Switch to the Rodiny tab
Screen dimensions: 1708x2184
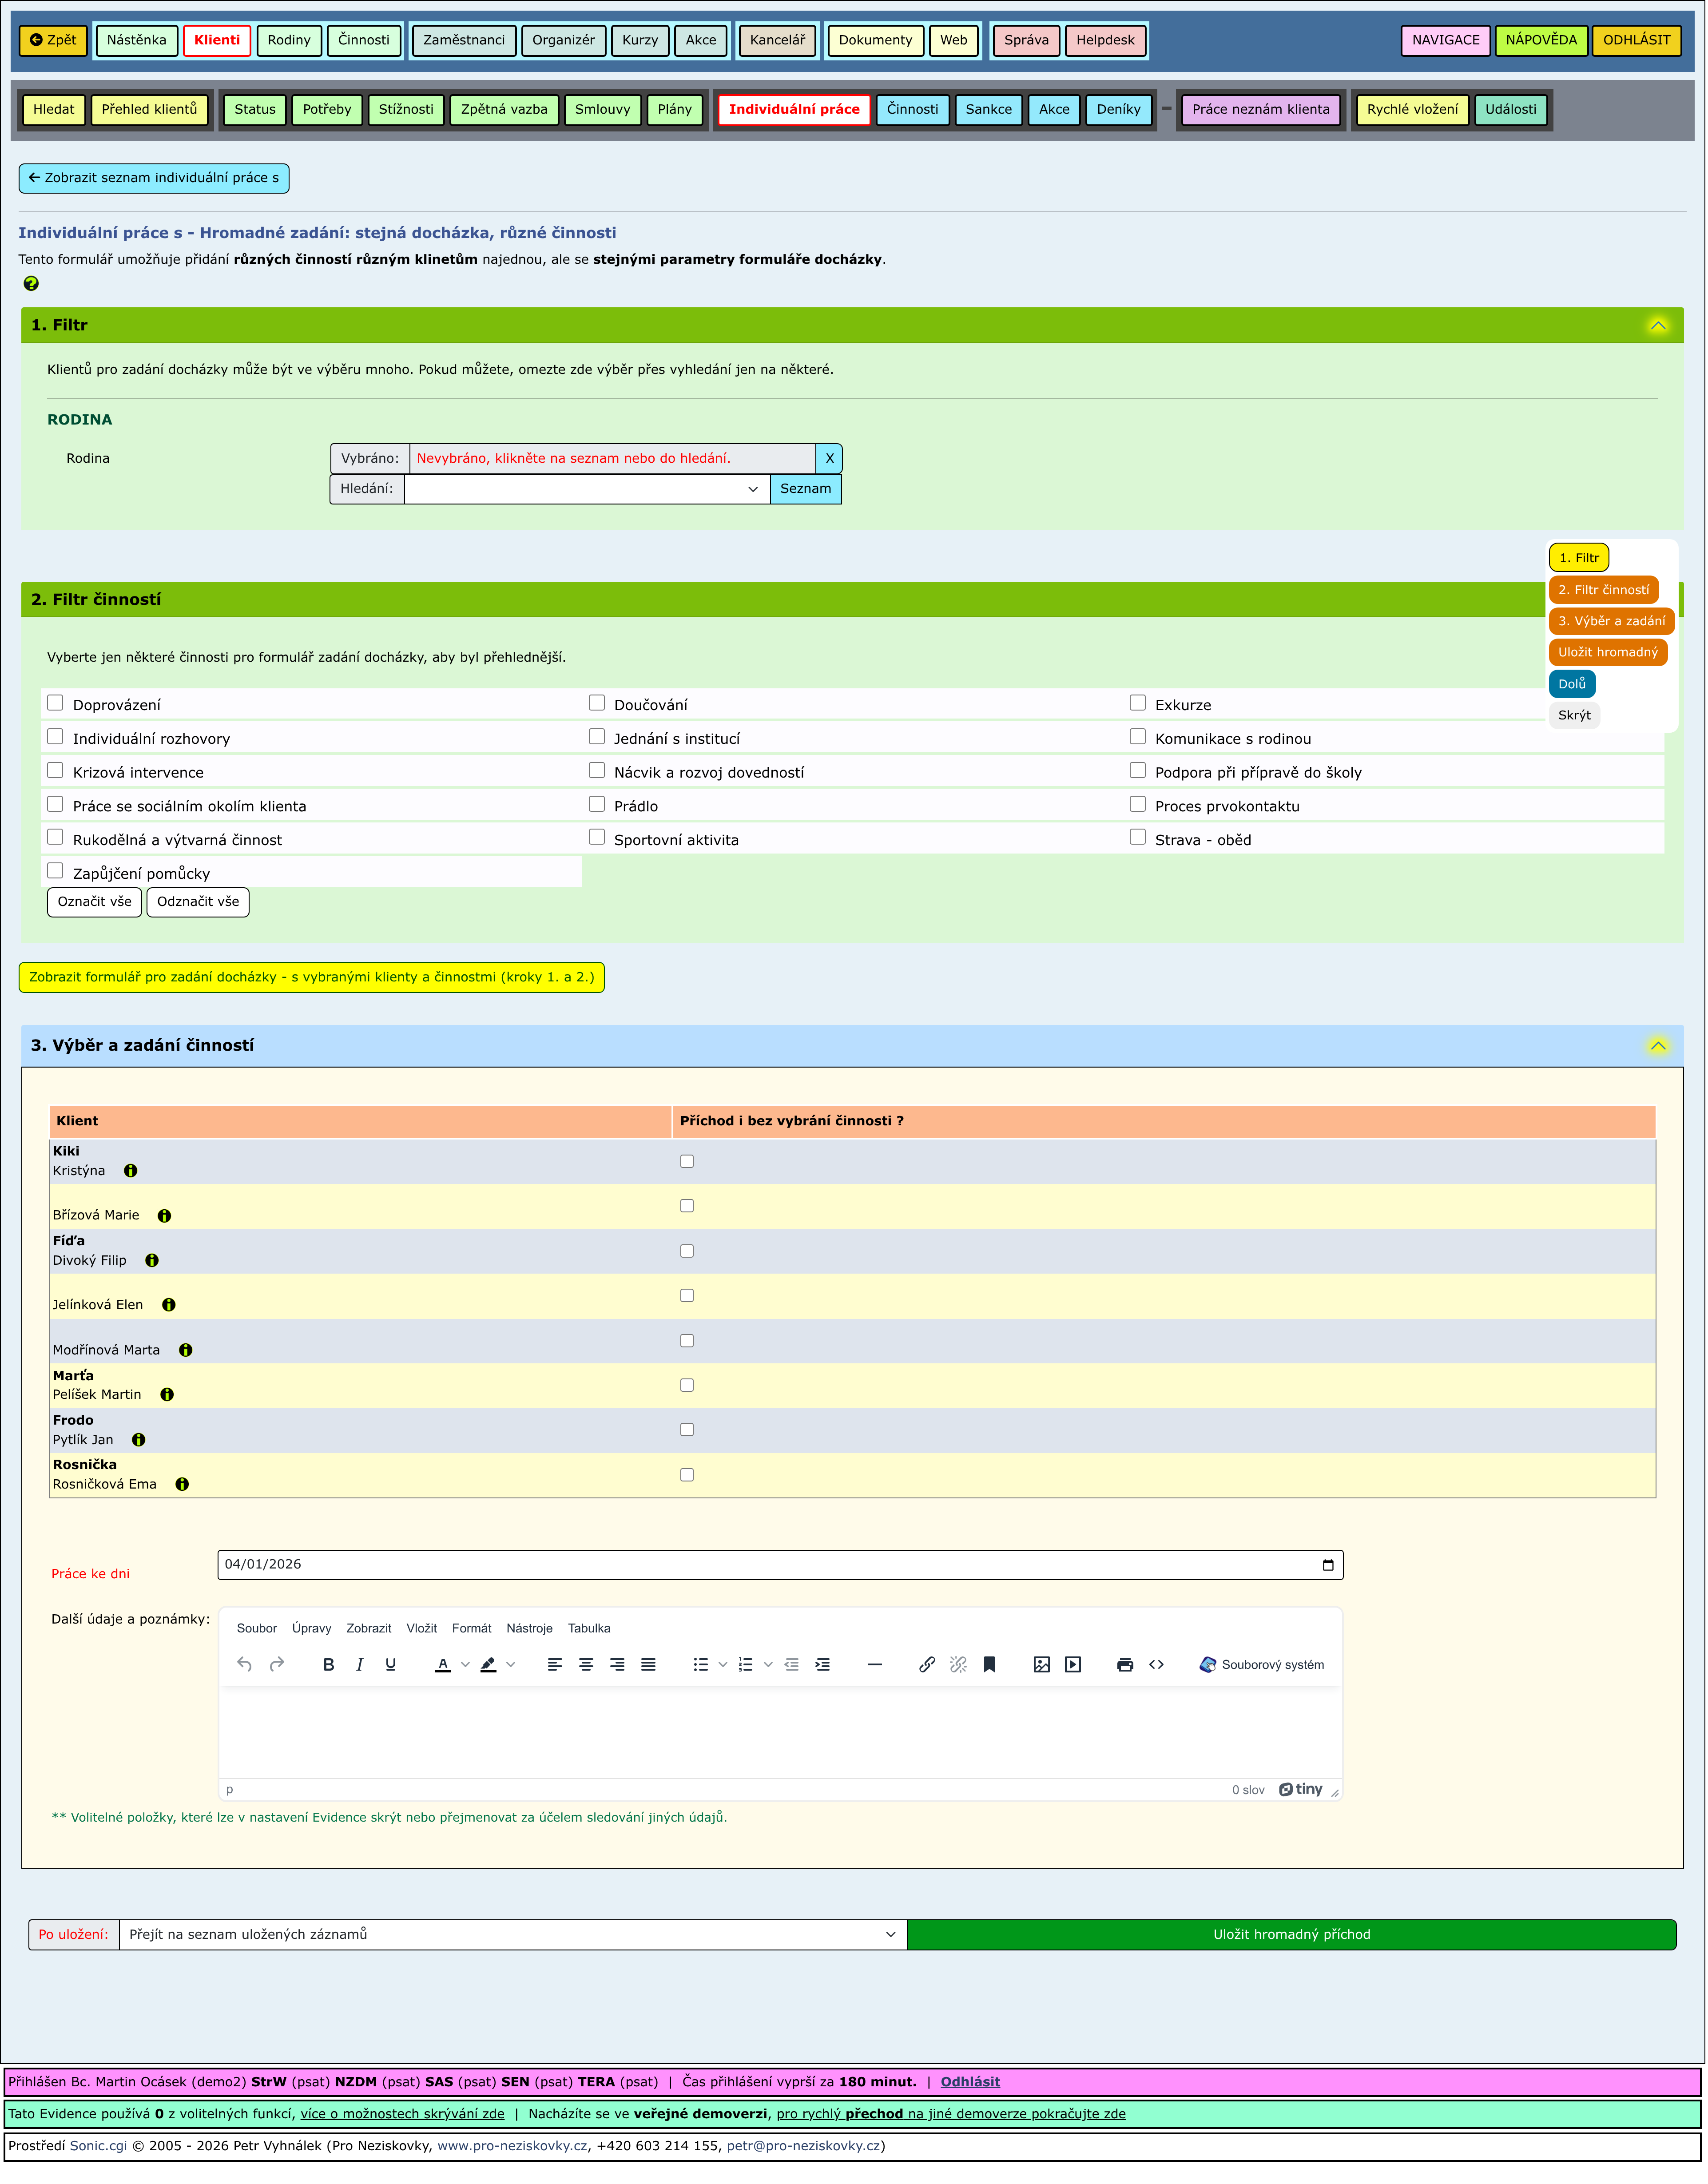point(289,40)
